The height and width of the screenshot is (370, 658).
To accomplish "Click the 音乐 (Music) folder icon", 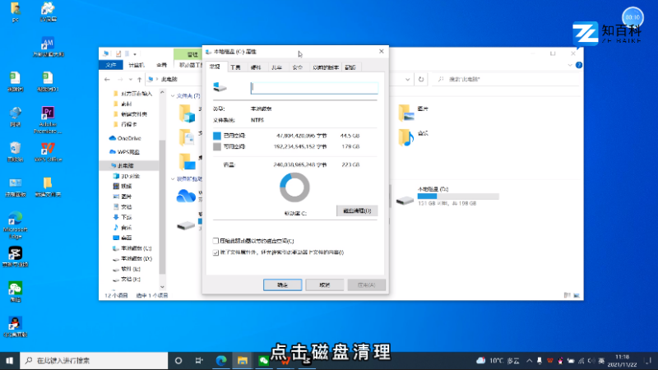I will [x=405, y=136].
